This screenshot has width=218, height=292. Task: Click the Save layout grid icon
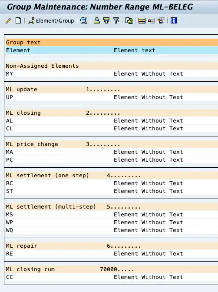161,20
